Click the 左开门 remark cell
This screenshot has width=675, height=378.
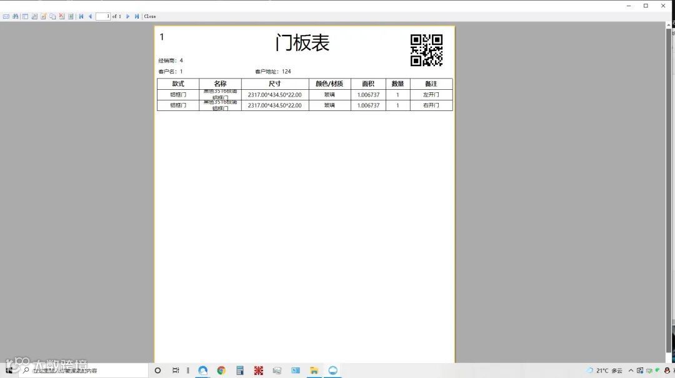pos(431,95)
